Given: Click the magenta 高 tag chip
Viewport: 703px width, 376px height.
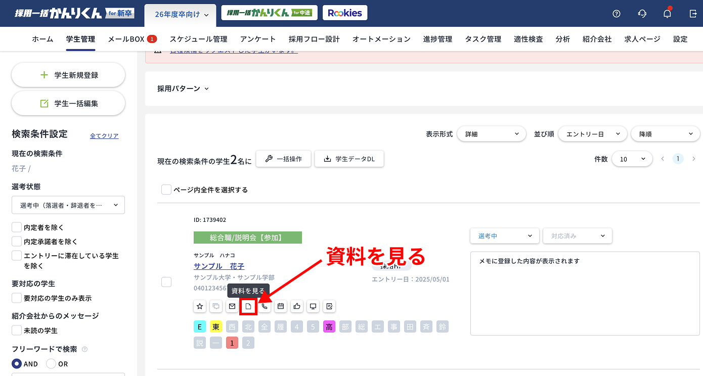Looking at the screenshot, I should (329, 326).
